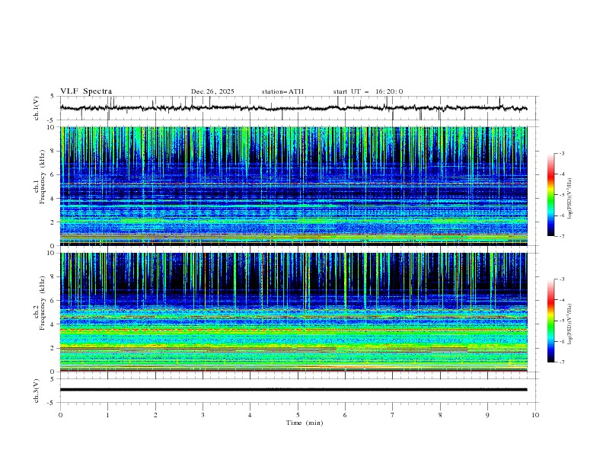
Task: Click the time axis tick label "3"
Action: 203,415
